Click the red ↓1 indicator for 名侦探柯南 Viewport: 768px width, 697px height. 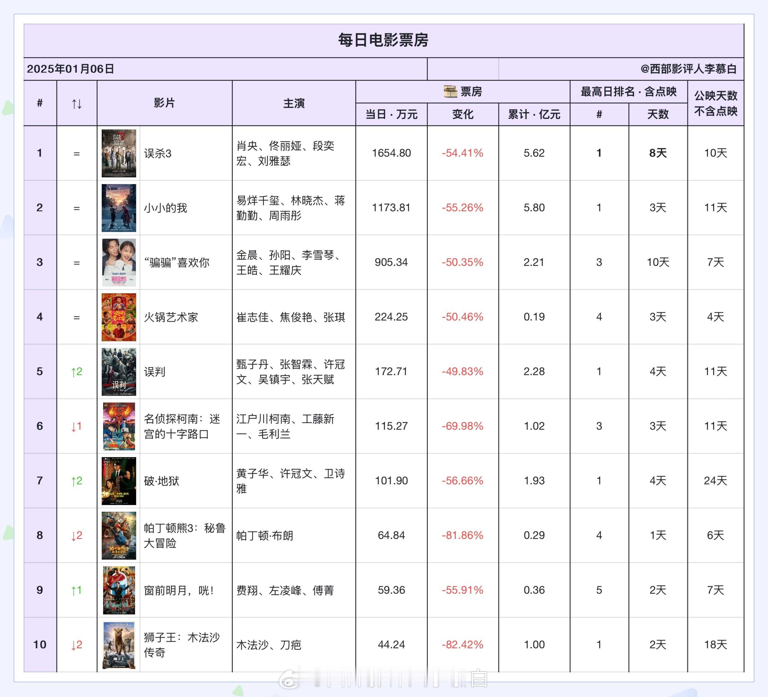pos(76,426)
